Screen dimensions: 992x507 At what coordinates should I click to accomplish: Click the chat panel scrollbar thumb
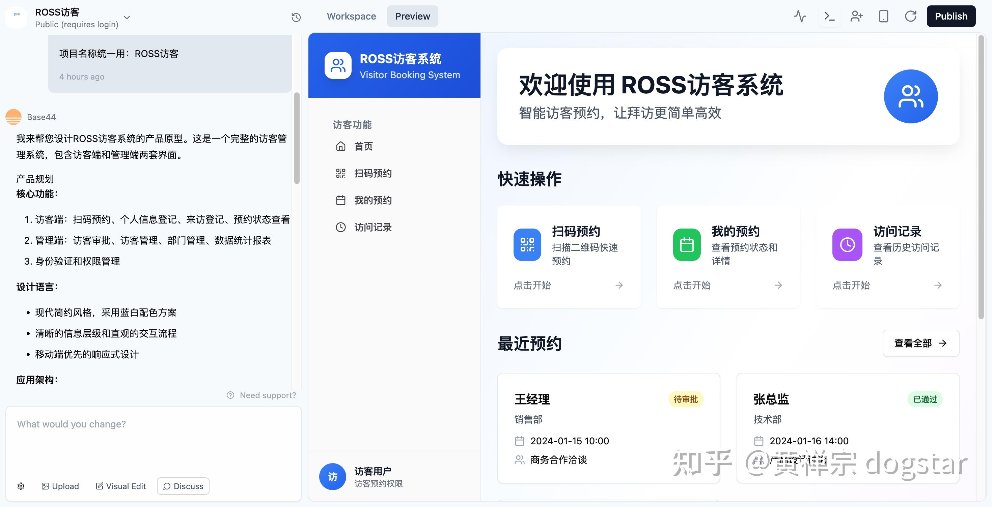(297, 139)
